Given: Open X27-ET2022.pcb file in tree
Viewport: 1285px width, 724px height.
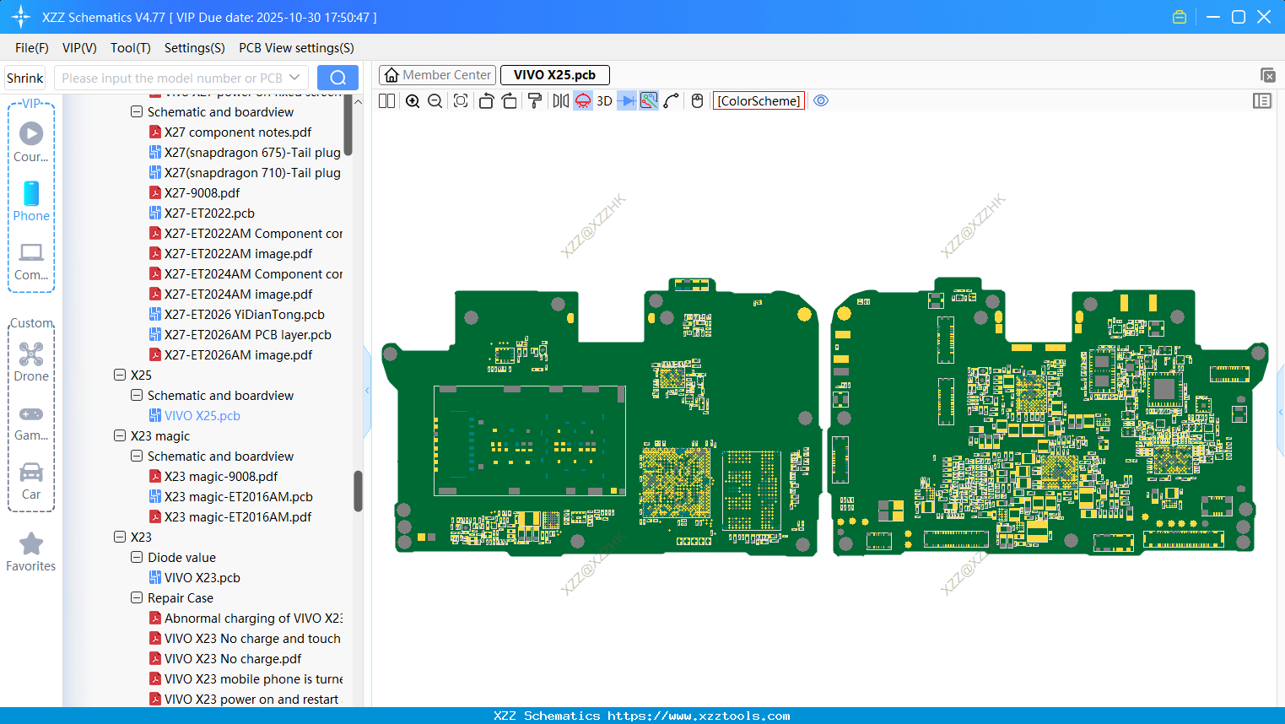Looking at the screenshot, I should coord(209,213).
